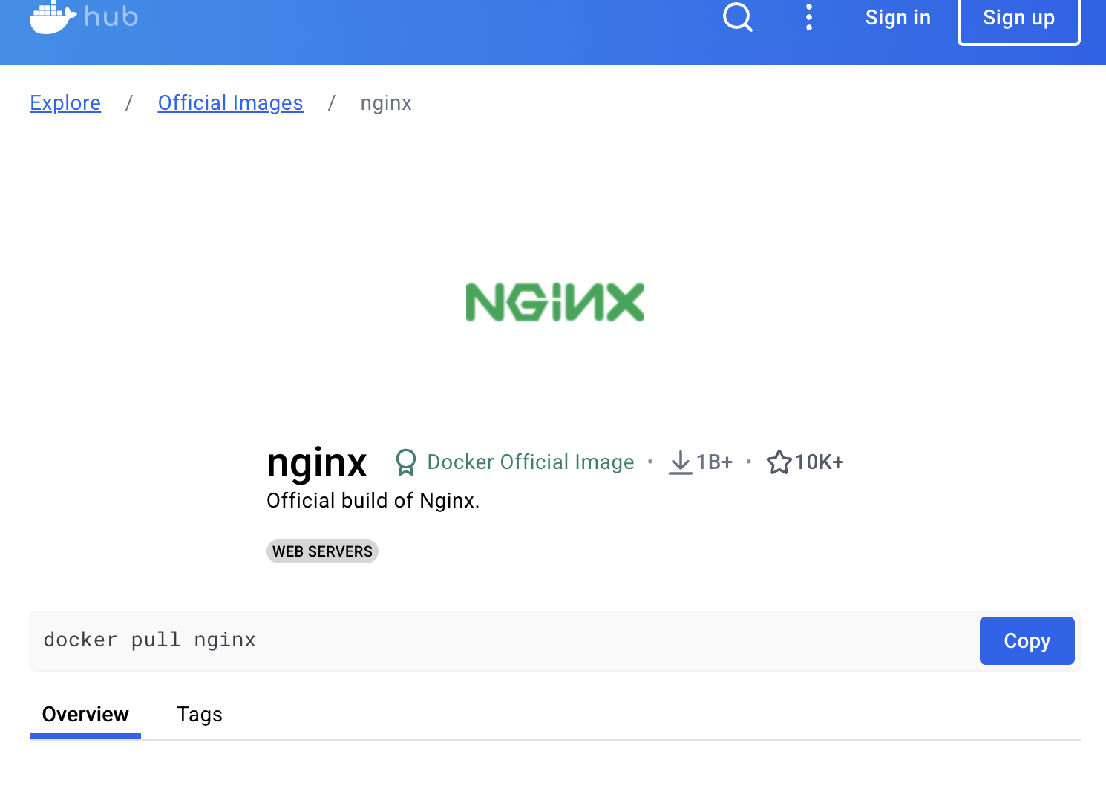The height and width of the screenshot is (797, 1106).
Task: Open the Docker Official Image label
Action: point(530,462)
